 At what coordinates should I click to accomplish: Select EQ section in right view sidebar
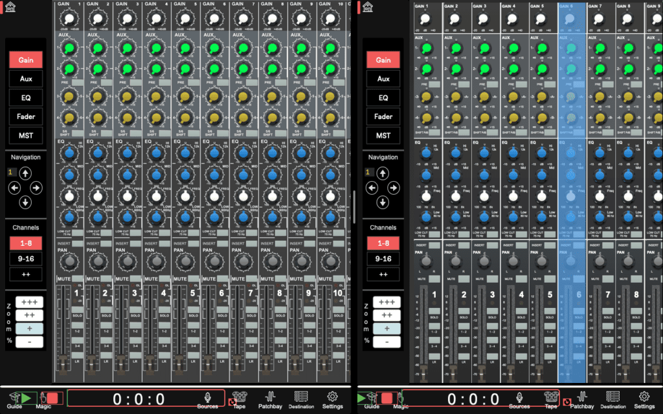click(x=383, y=98)
